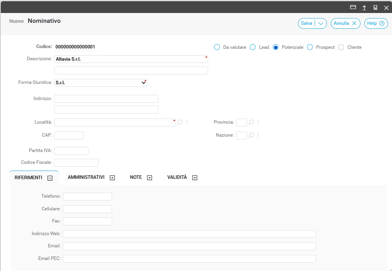Select the Da valutare radio button

(217, 47)
